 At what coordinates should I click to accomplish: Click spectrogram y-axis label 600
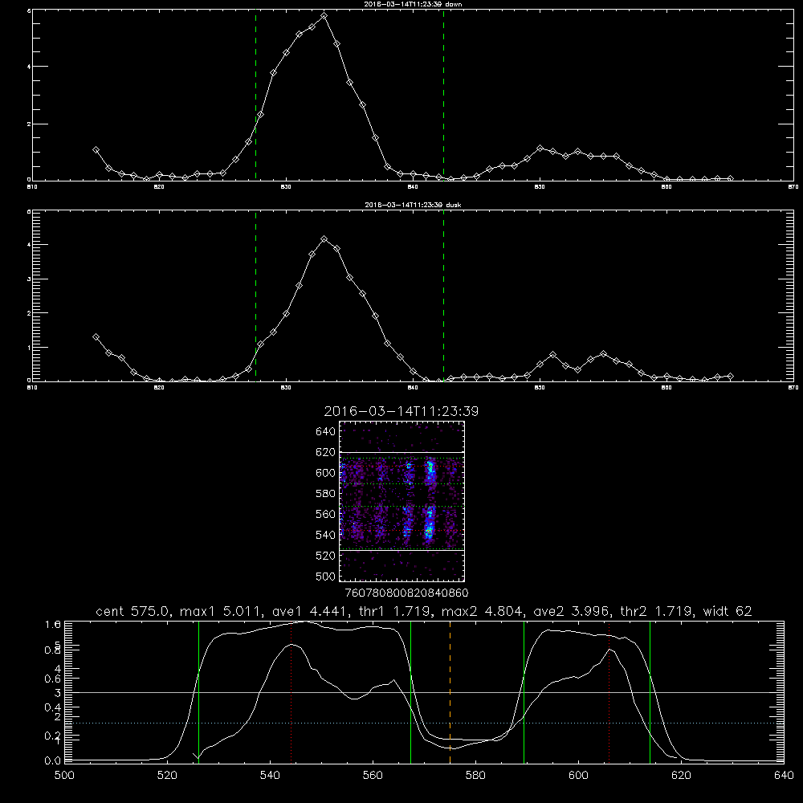[x=326, y=473]
